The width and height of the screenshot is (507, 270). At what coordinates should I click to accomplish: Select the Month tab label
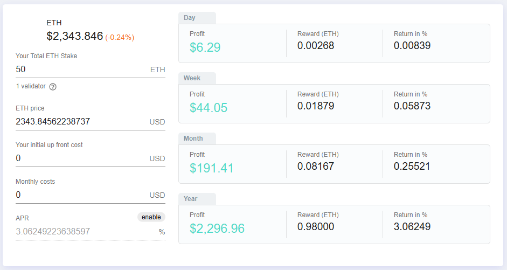193,139
